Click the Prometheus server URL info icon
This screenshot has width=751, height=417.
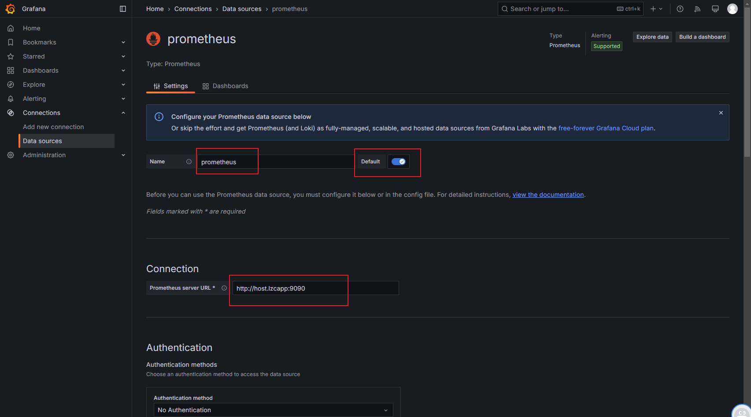click(x=224, y=288)
